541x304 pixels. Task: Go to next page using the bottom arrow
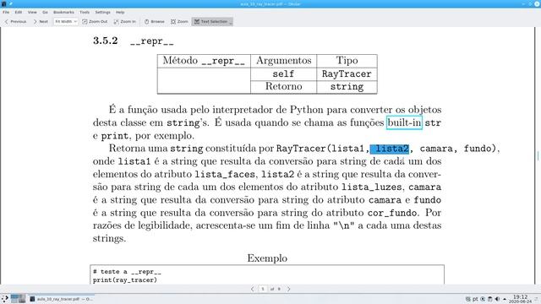point(288,289)
